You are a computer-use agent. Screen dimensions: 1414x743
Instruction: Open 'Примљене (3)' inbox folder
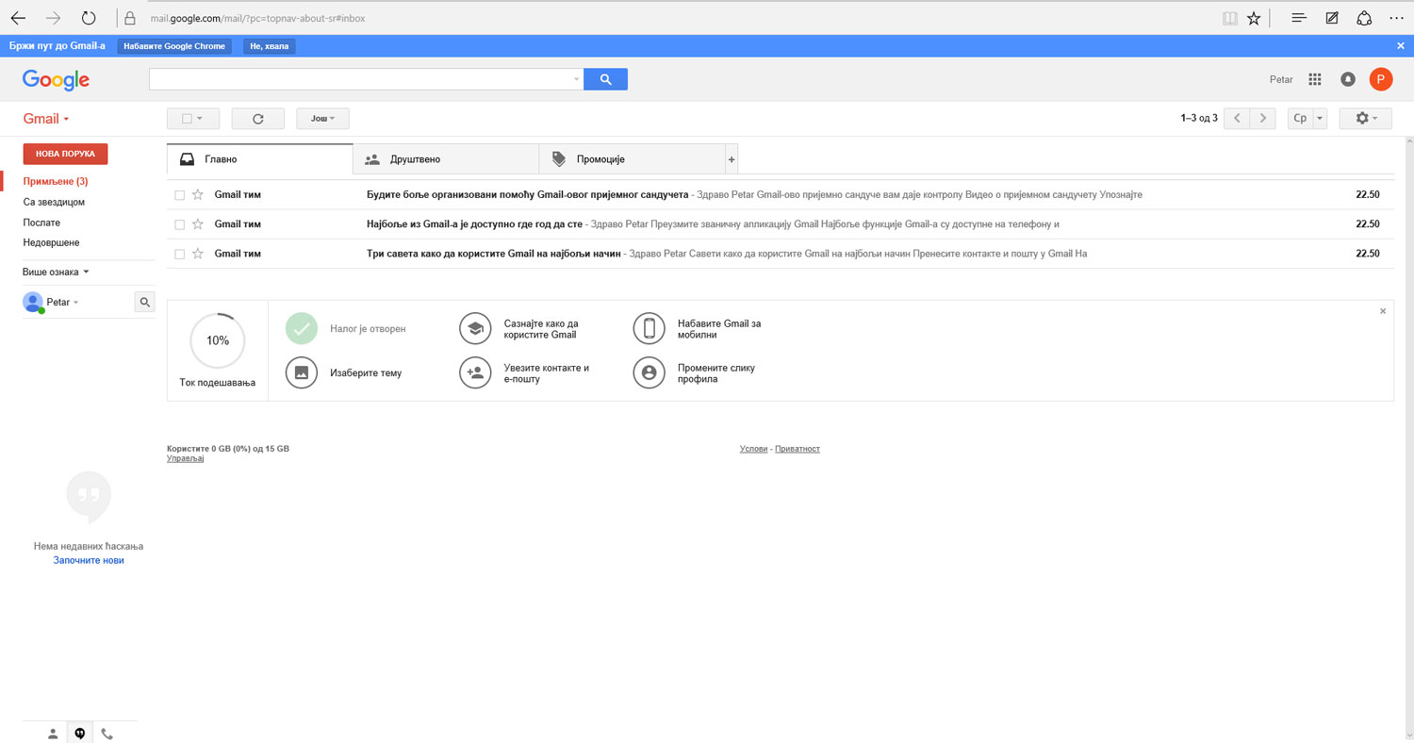pyautogui.click(x=56, y=181)
